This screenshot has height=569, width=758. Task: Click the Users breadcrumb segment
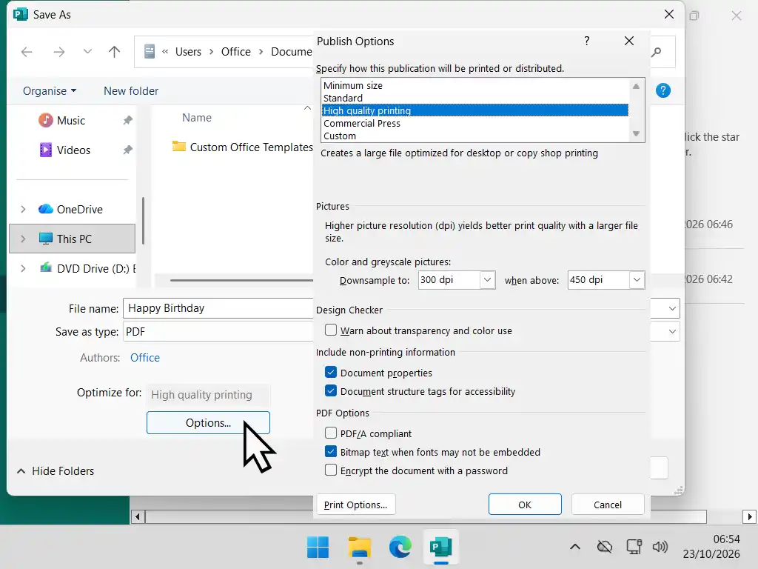tap(188, 52)
